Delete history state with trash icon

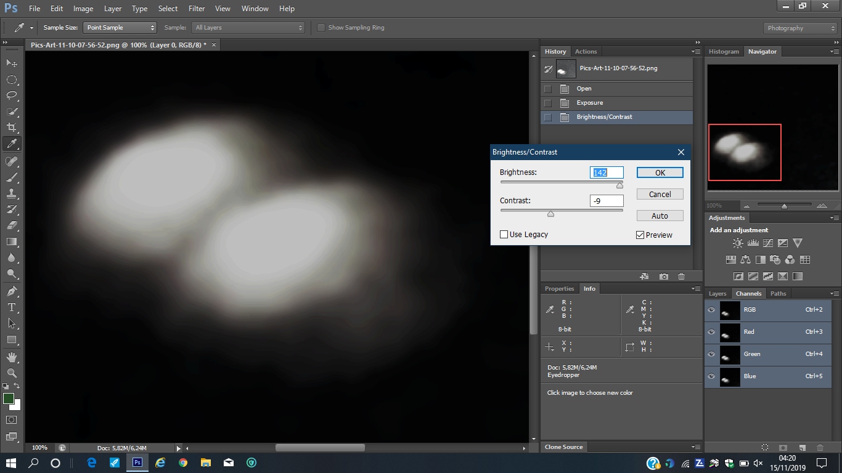tap(681, 277)
